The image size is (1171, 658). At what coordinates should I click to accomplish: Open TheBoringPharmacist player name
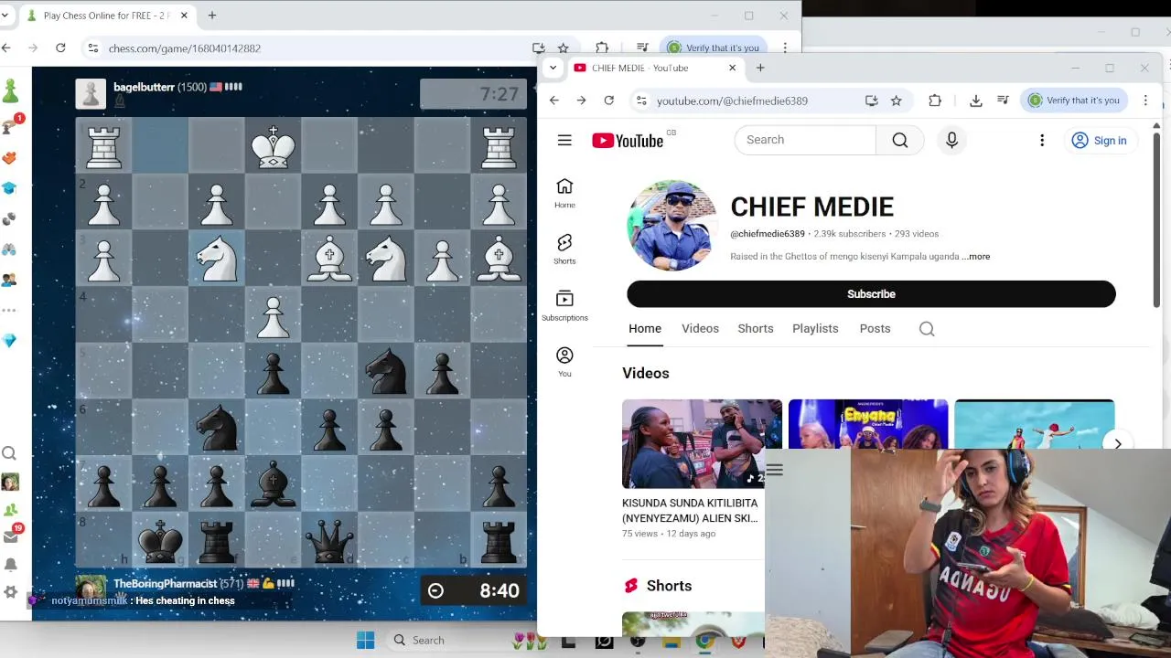pos(166,583)
